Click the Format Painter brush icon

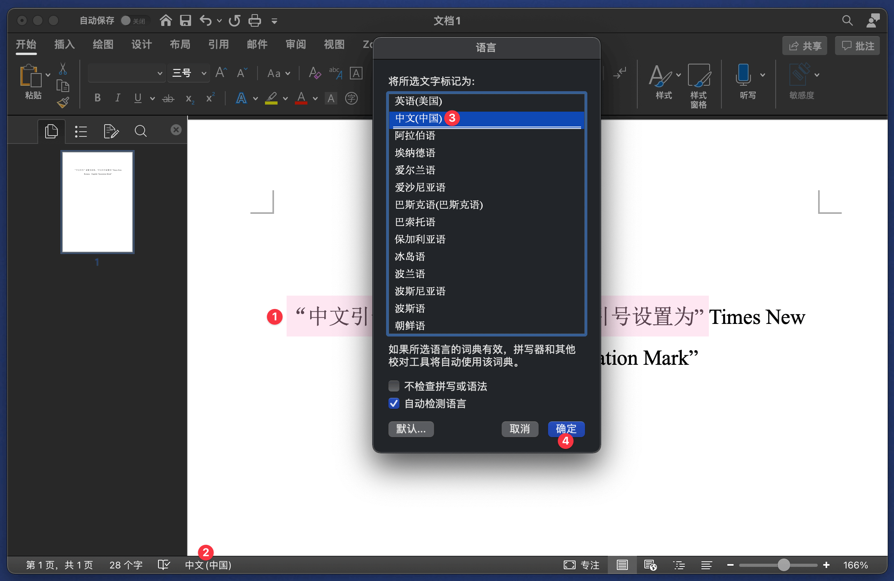(x=63, y=103)
